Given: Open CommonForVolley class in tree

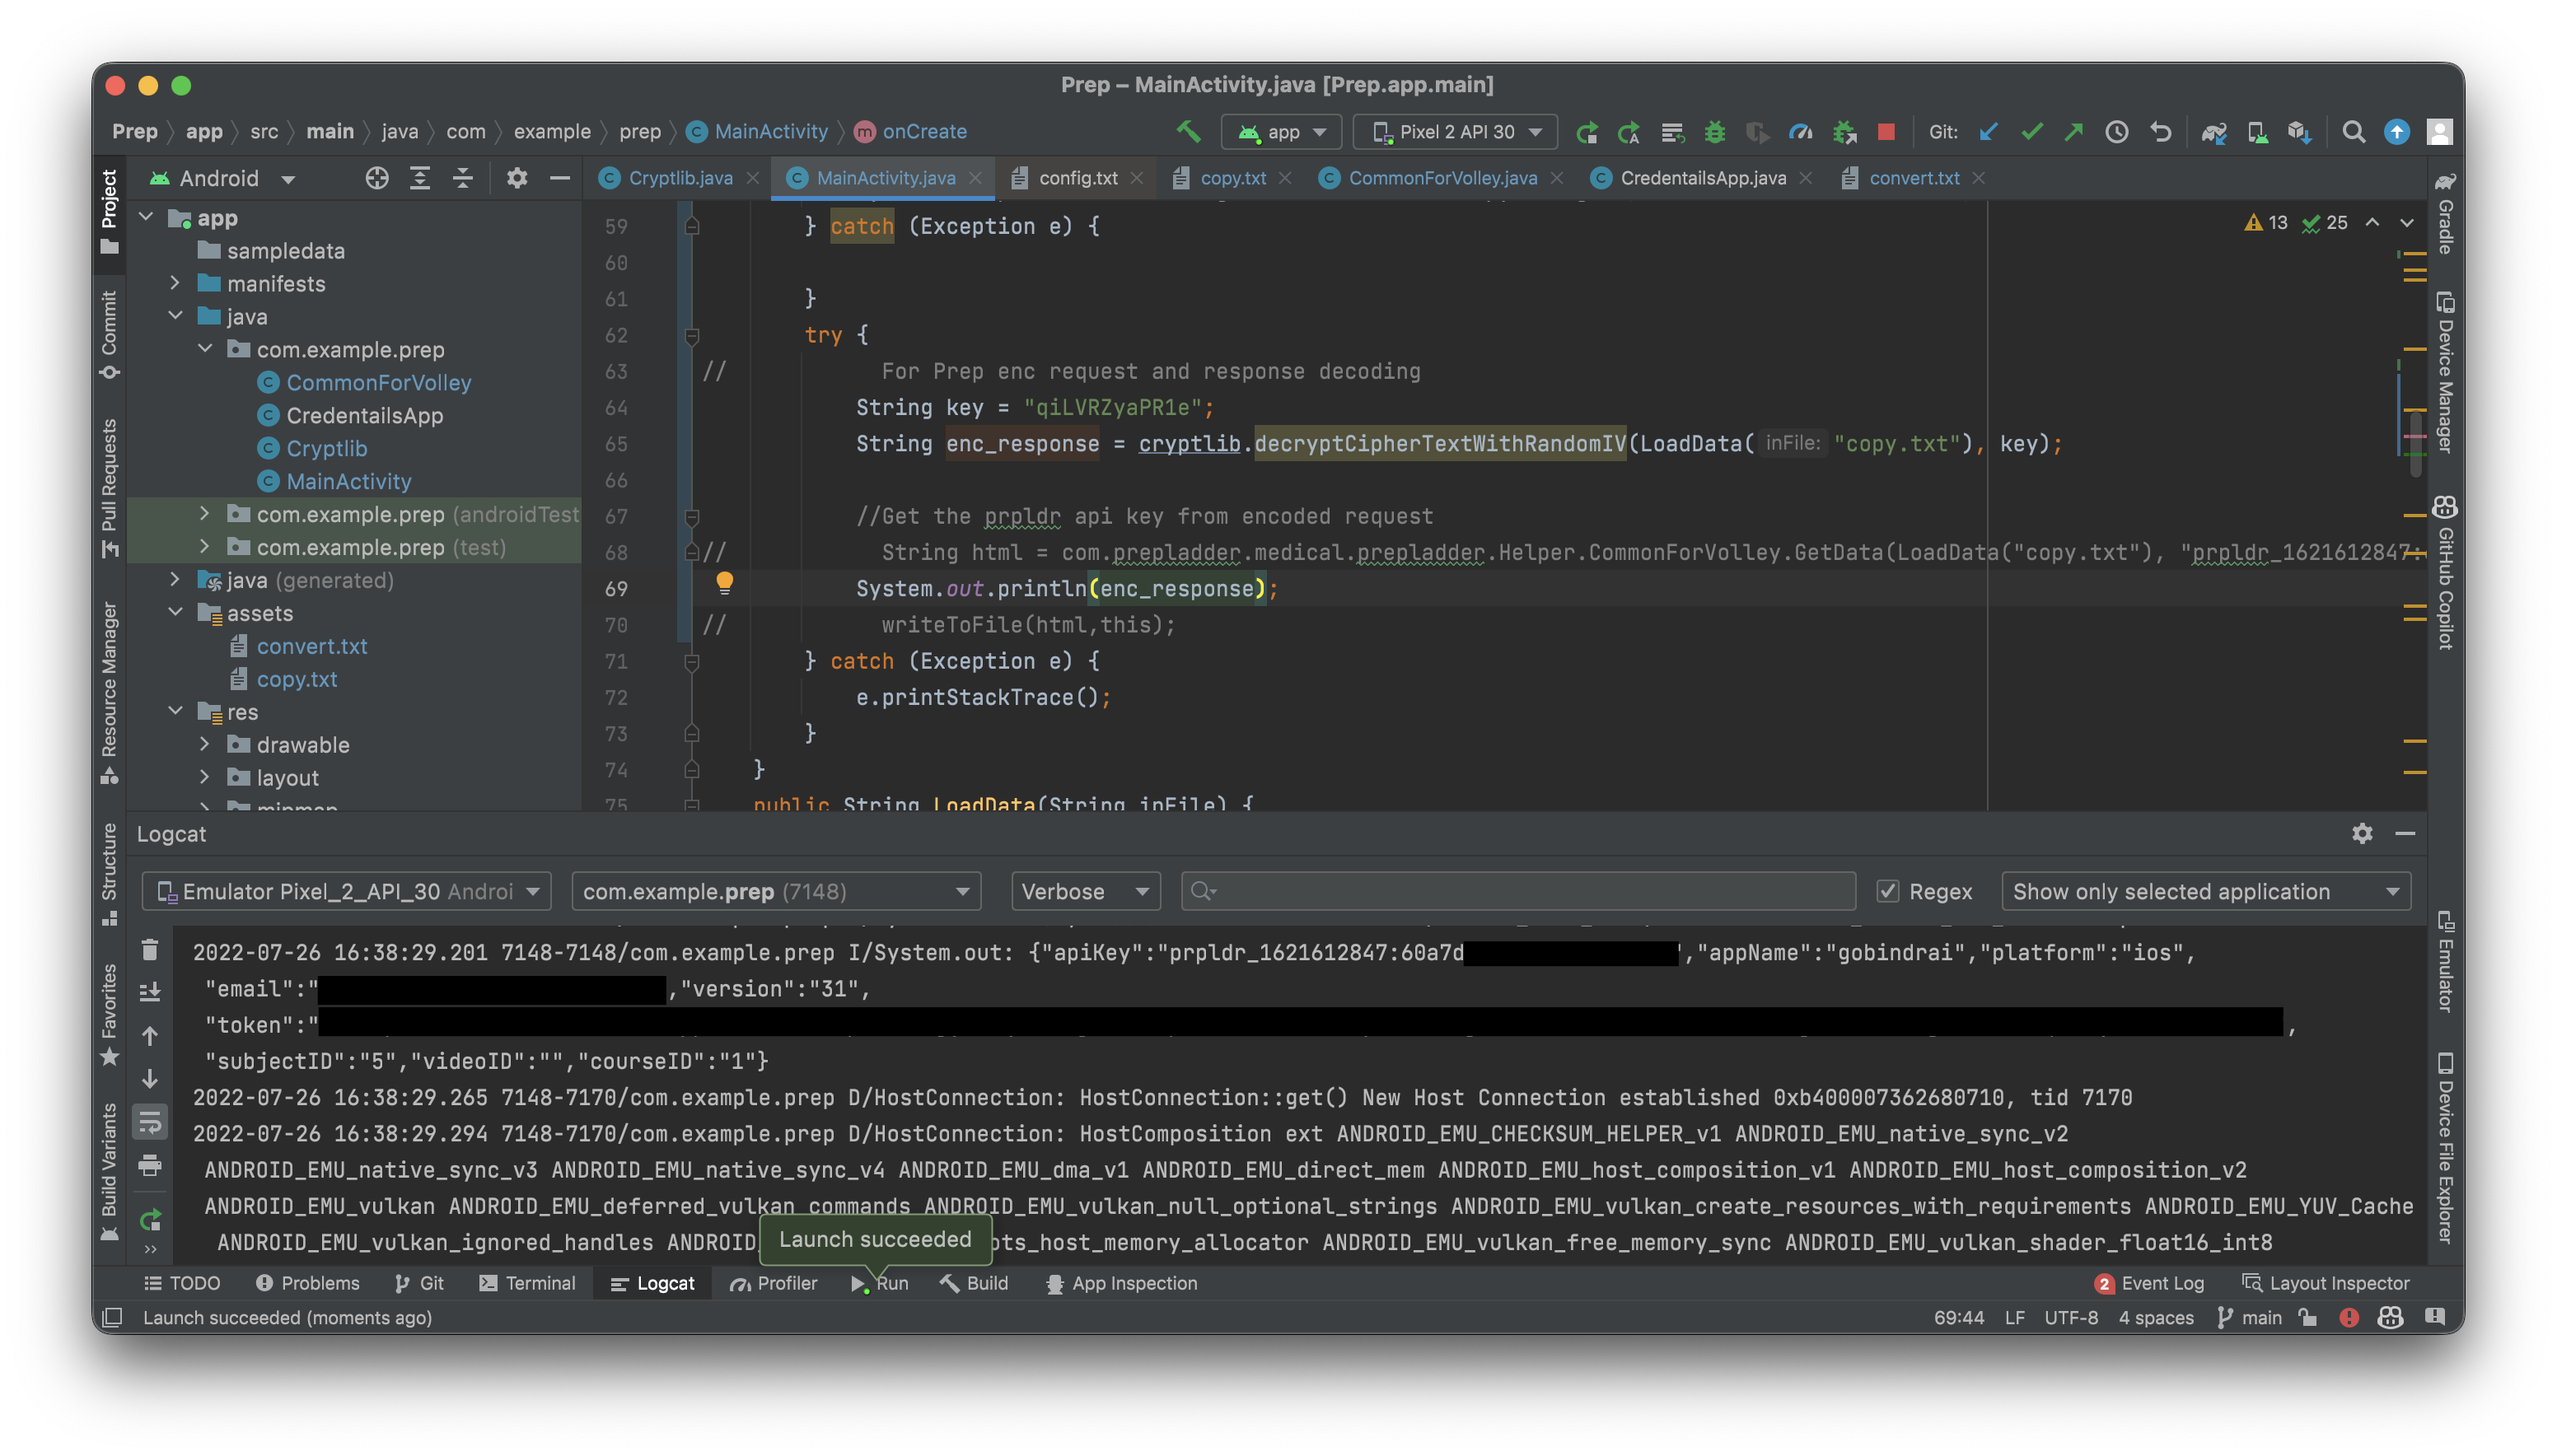Looking at the screenshot, I should pyautogui.click(x=378, y=382).
